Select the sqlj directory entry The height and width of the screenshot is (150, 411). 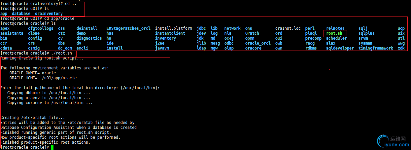[x=363, y=28]
